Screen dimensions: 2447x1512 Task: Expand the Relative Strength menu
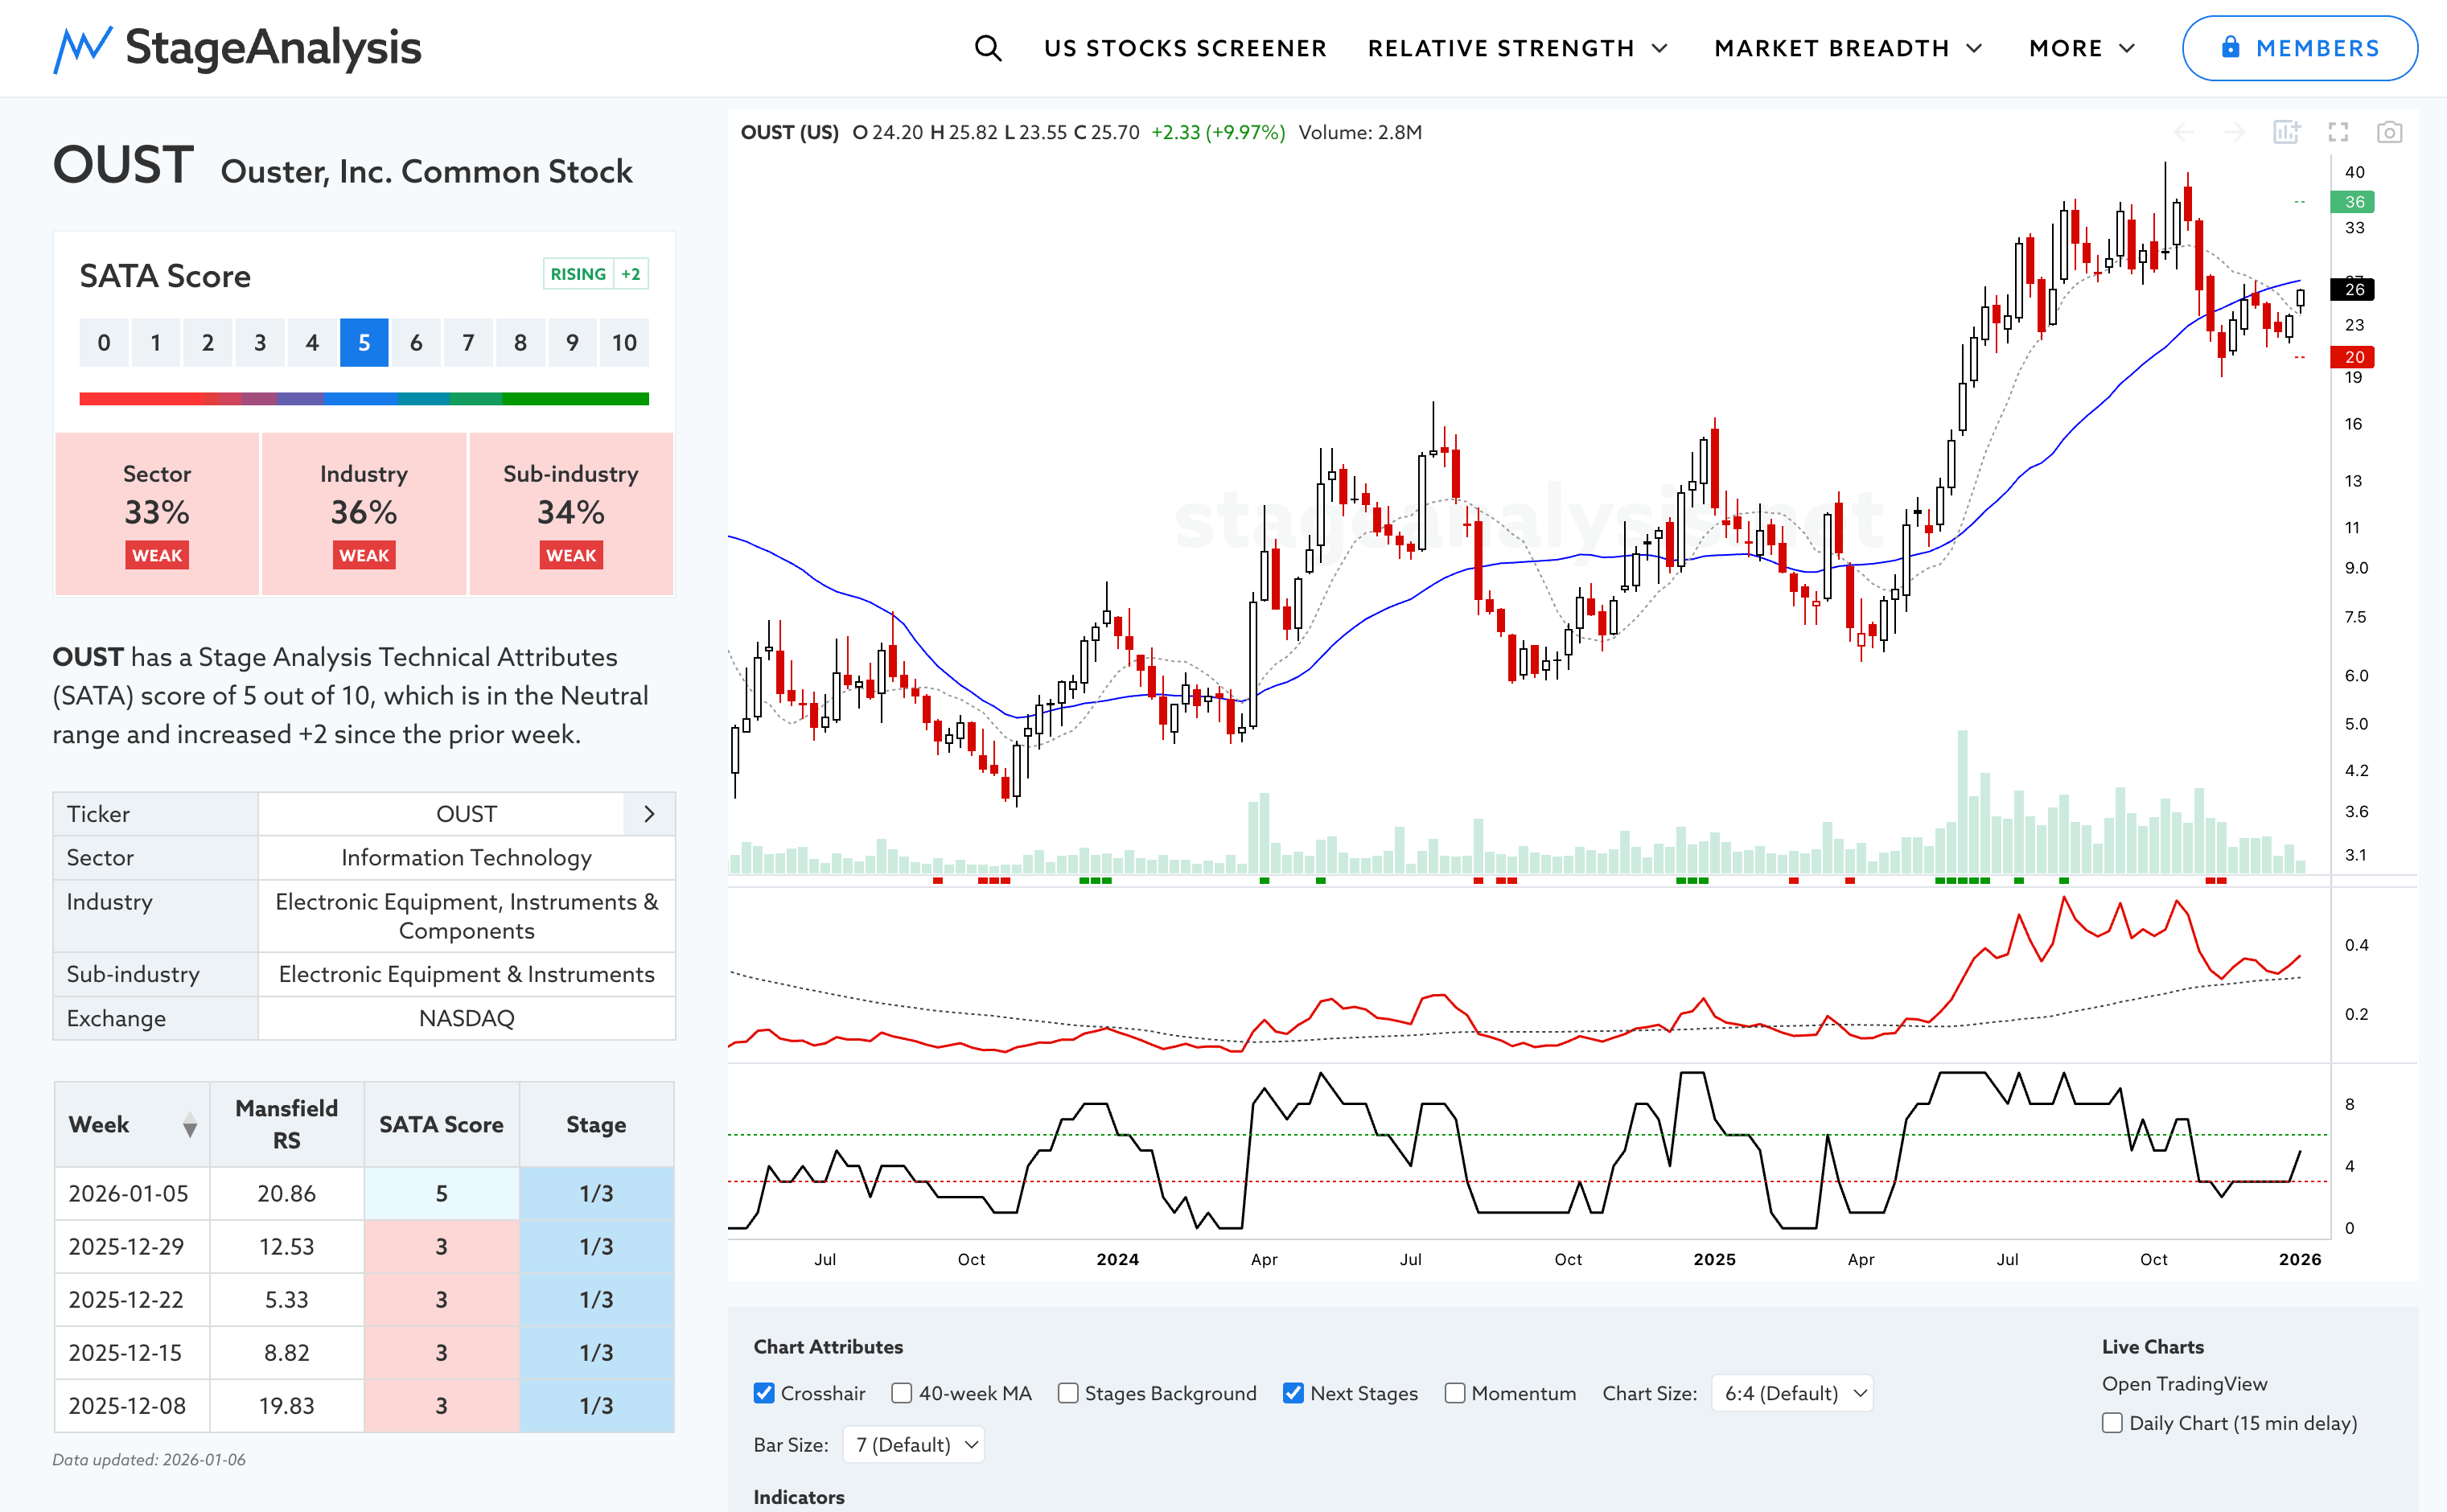click(1517, 48)
